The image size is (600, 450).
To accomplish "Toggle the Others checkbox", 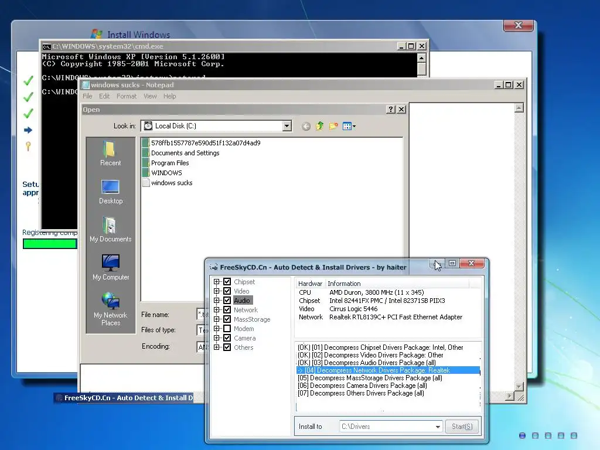I will point(227,347).
